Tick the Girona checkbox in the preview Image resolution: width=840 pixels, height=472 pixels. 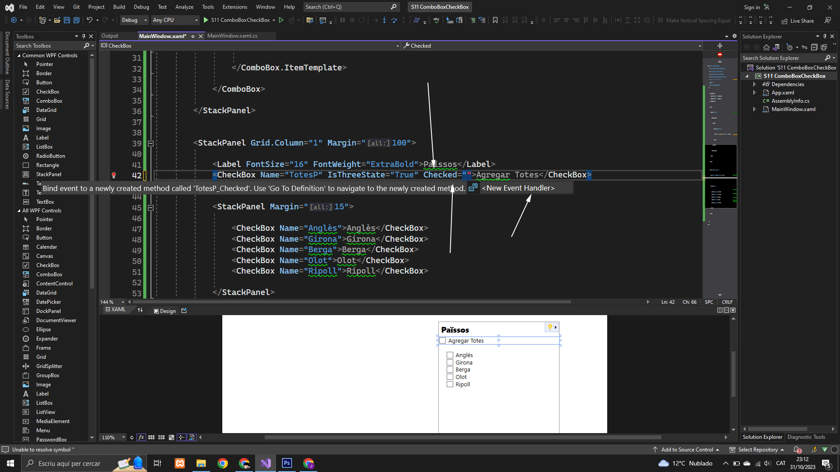[x=450, y=362]
